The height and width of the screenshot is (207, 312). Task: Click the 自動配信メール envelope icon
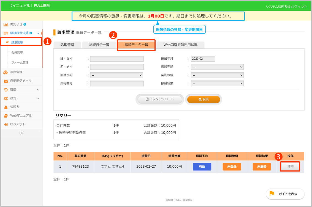tap(6, 81)
